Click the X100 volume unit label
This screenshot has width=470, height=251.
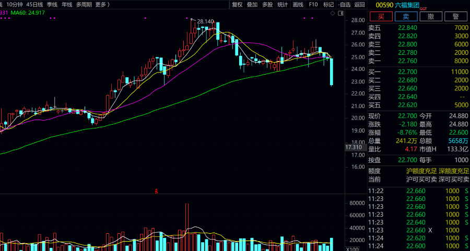(352, 249)
